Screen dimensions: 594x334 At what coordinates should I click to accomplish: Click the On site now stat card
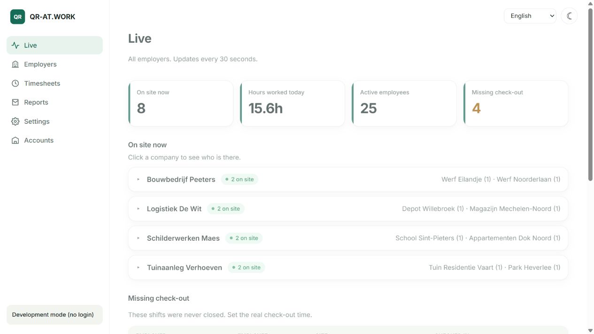tap(181, 103)
